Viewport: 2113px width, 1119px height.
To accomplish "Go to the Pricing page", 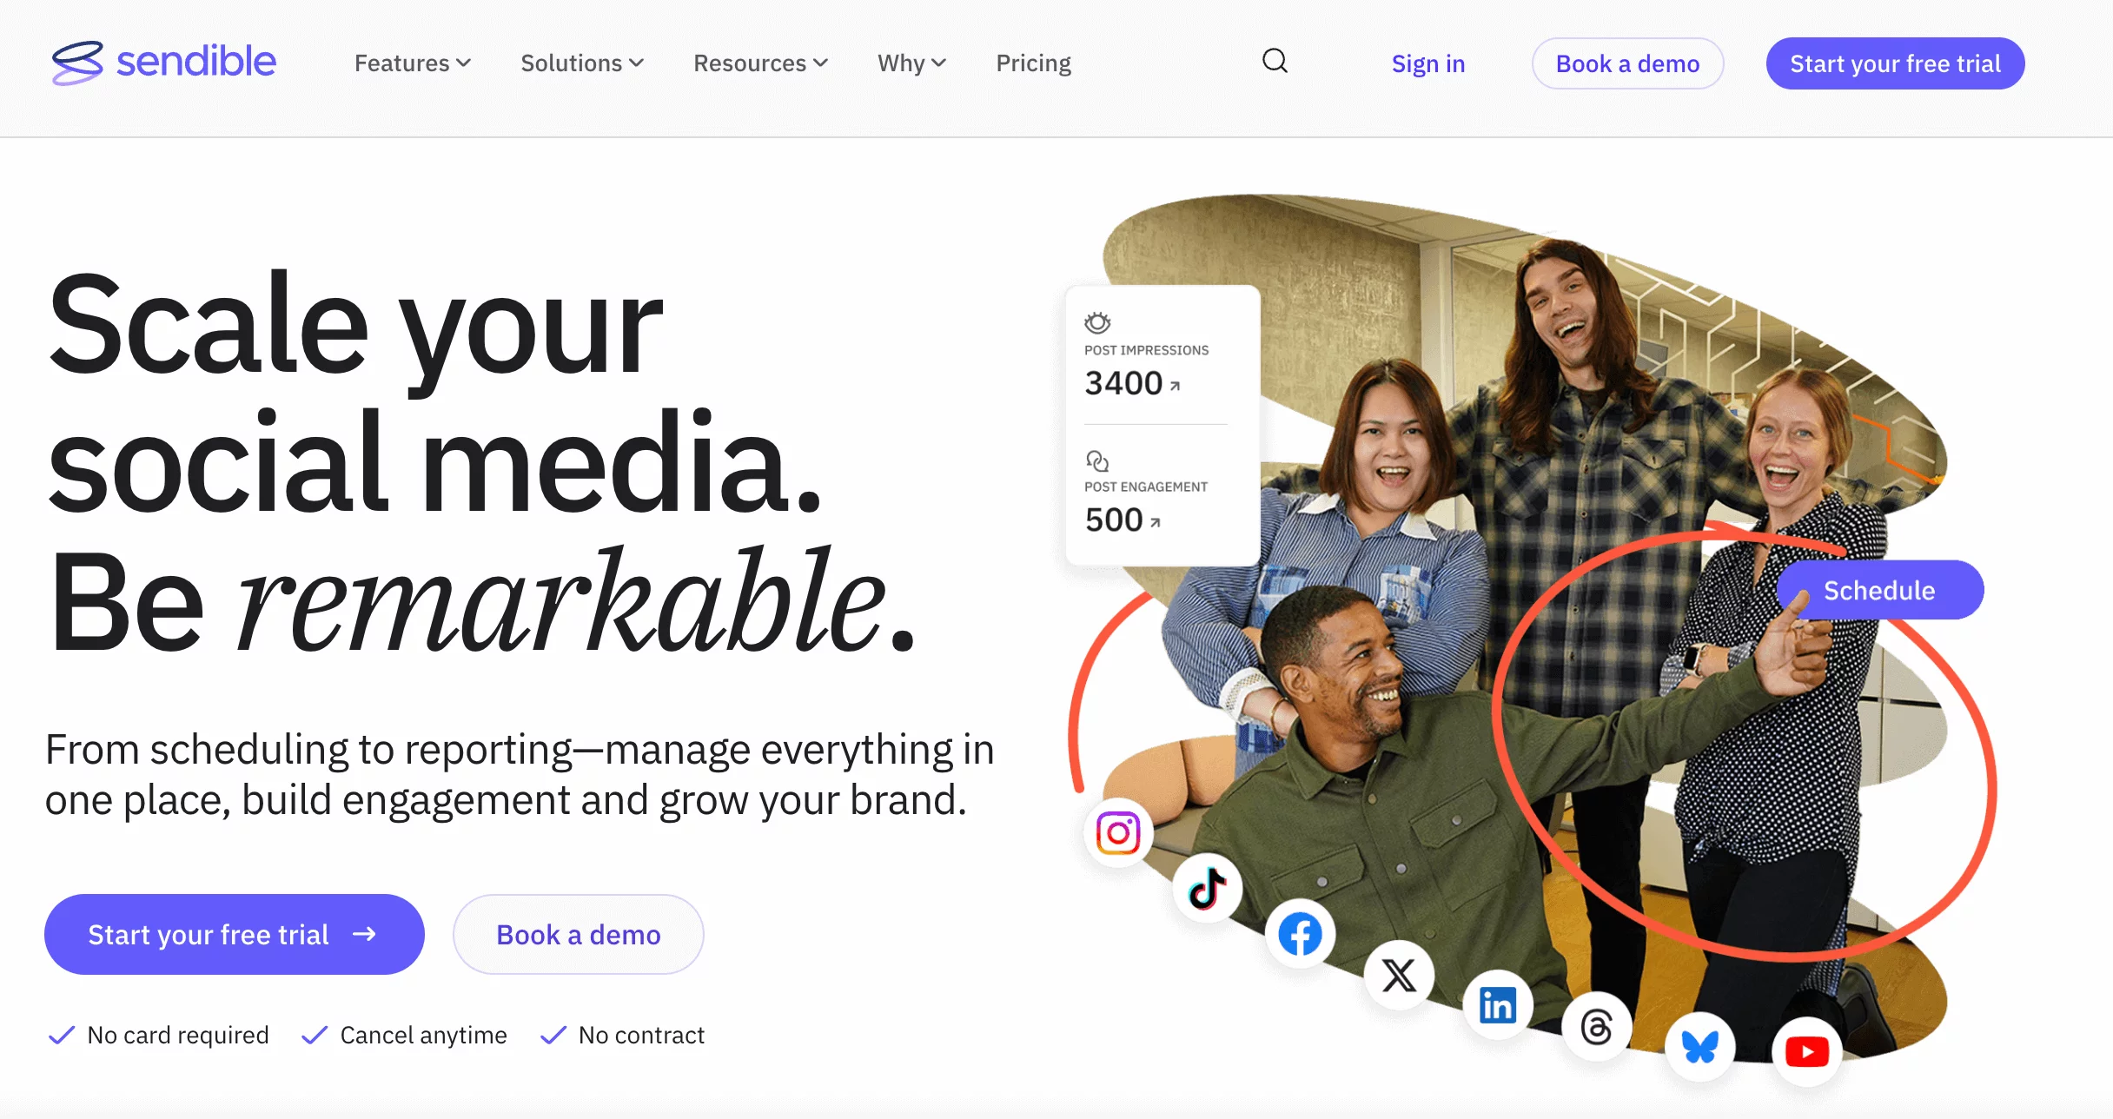I will coord(1033,63).
